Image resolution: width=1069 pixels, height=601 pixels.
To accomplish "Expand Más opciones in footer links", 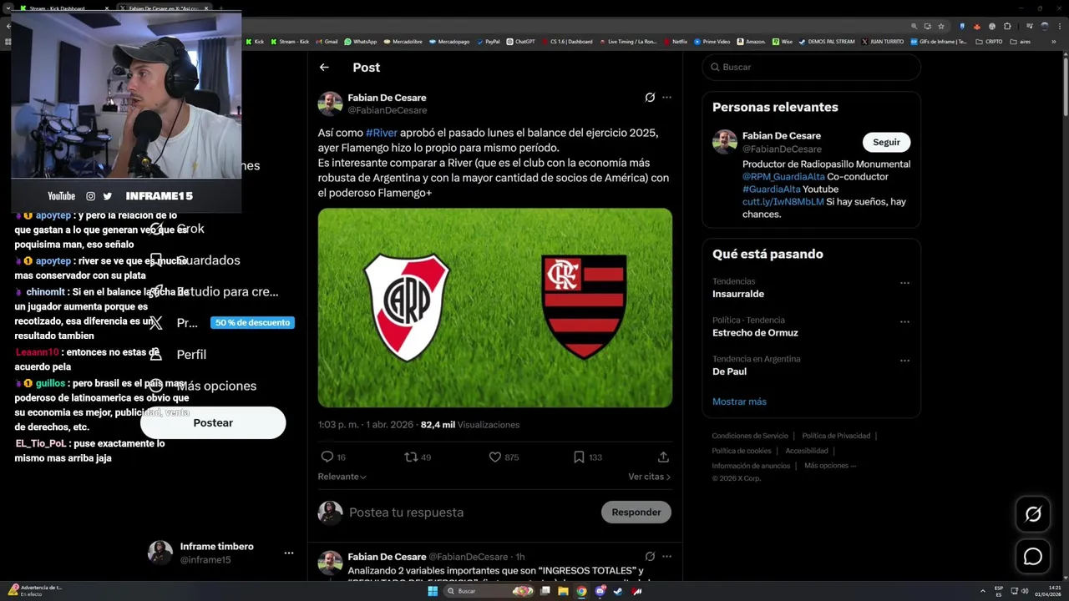I will click(x=830, y=466).
